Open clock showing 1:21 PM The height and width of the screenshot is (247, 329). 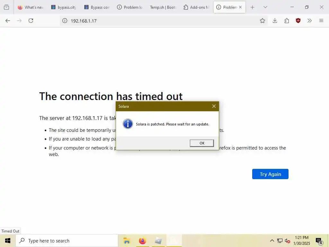(x=301, y=241)
